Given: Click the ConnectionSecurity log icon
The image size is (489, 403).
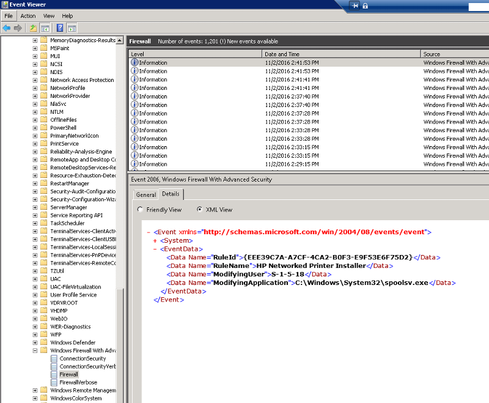Looking at the screenshot, I should (x=54, y=358).
